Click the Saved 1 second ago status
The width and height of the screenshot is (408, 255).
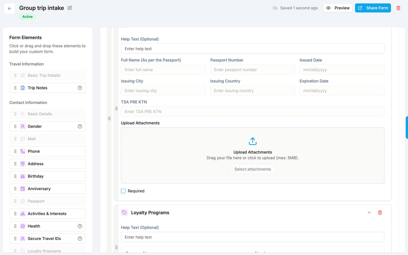[x=295, y=8]
